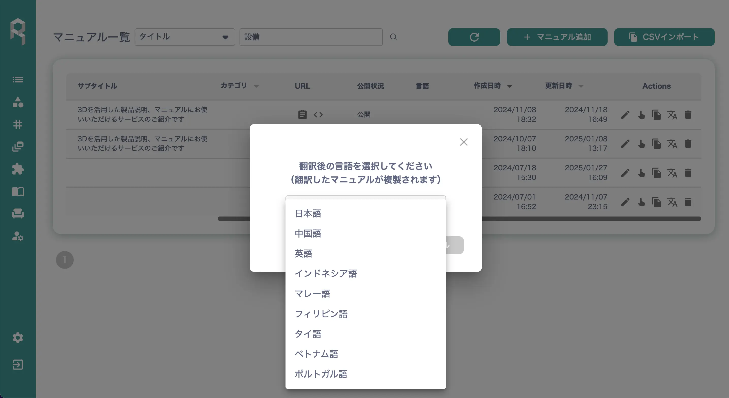Click the translate icon in second row
Image resolution: width=729 pixels, height=398 pixels.
[x=672, y=144]
